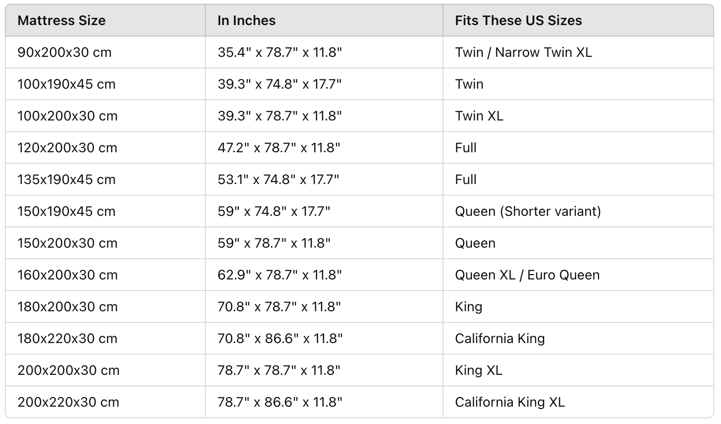Click the California King cell

click(x=578, y=338)
